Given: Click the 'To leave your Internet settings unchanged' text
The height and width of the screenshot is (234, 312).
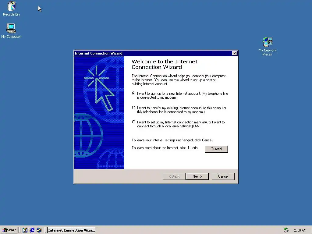Looking at the screenshot, I should (x=172, y=140).
